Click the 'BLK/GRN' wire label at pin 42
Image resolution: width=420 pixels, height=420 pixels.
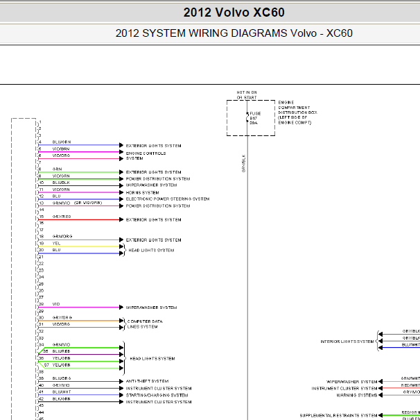pos(62,398)
